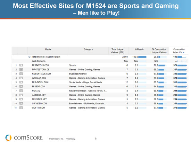Select the UP-VIDEO.COM media name
The image size is (191, 143).
click(40, 103)
